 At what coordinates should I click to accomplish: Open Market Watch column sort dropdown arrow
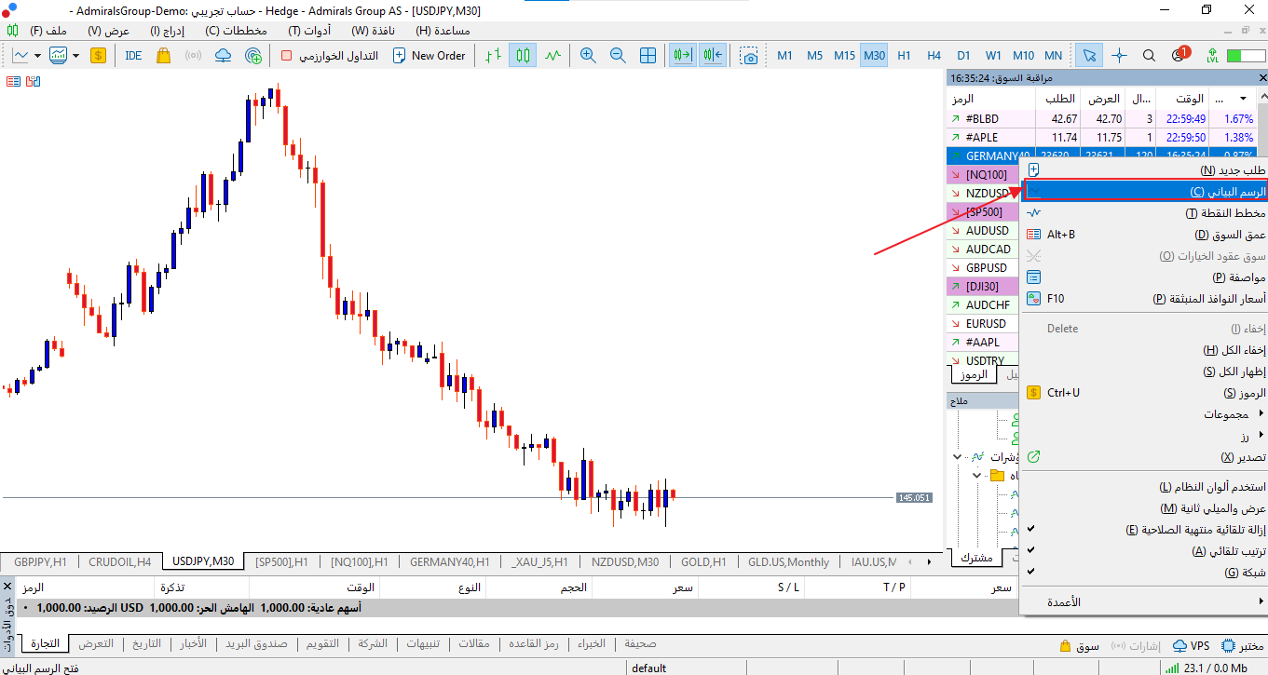1242,99
